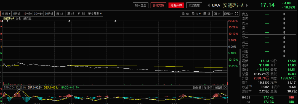Click the side panel collapse handle
The image size is (298, 104).
pyautogui.click(x=240, y=62)
